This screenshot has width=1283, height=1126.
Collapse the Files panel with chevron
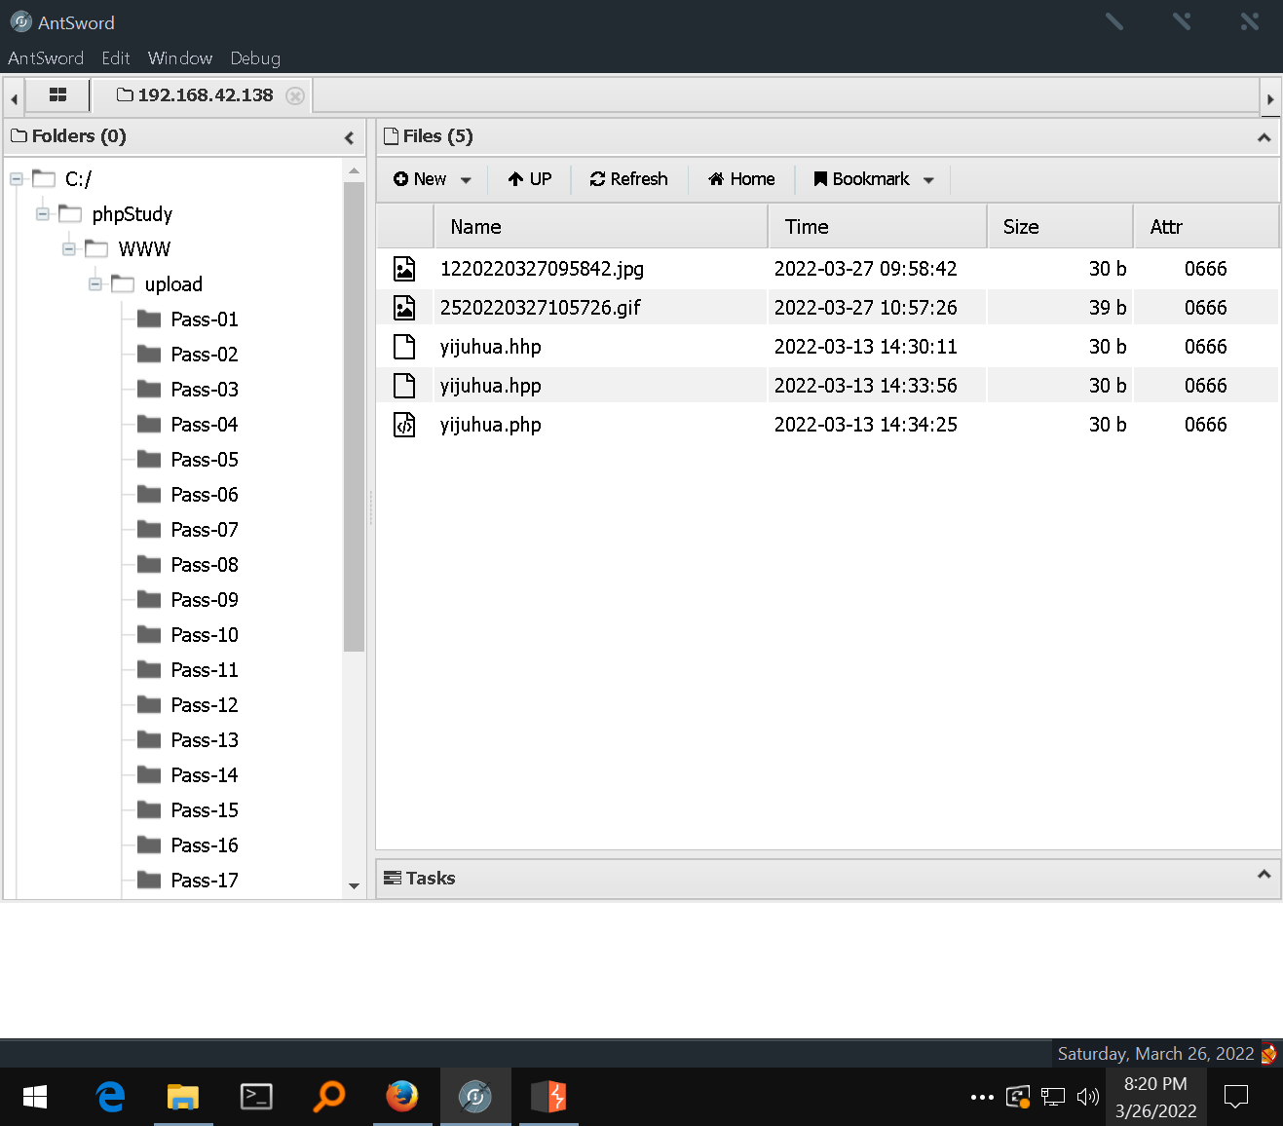[x=1264, y=137]
